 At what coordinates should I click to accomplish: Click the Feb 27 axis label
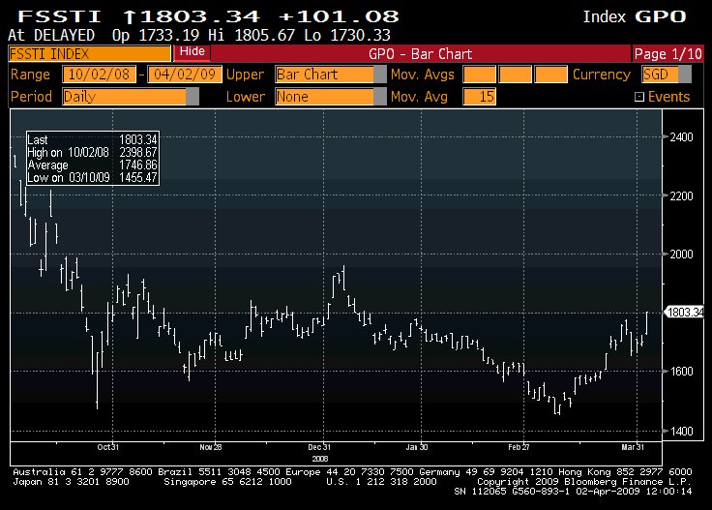[x=519, y=447]
